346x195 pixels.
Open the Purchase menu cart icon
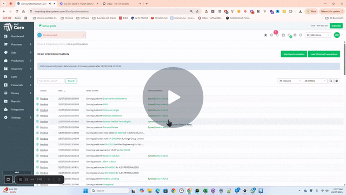(x=6, y=44)
